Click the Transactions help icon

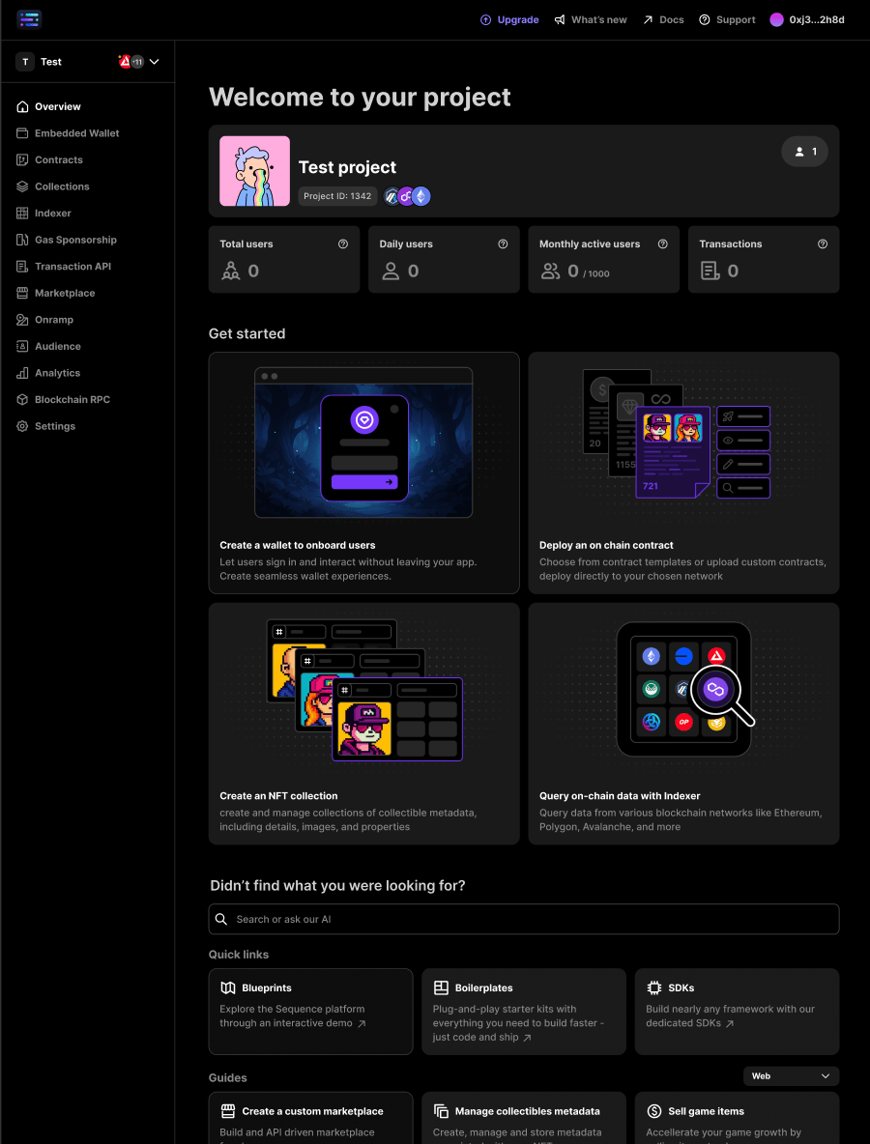(x=823, y=244)
